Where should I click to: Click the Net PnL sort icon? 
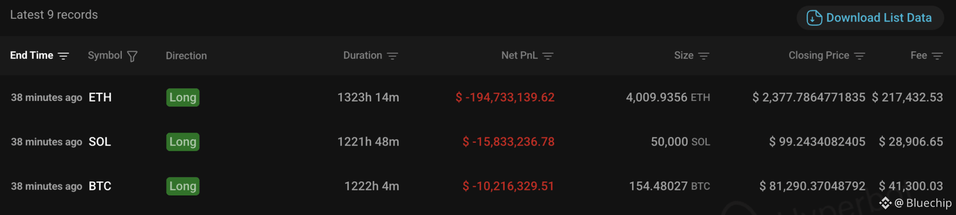(x=548, y=56)
